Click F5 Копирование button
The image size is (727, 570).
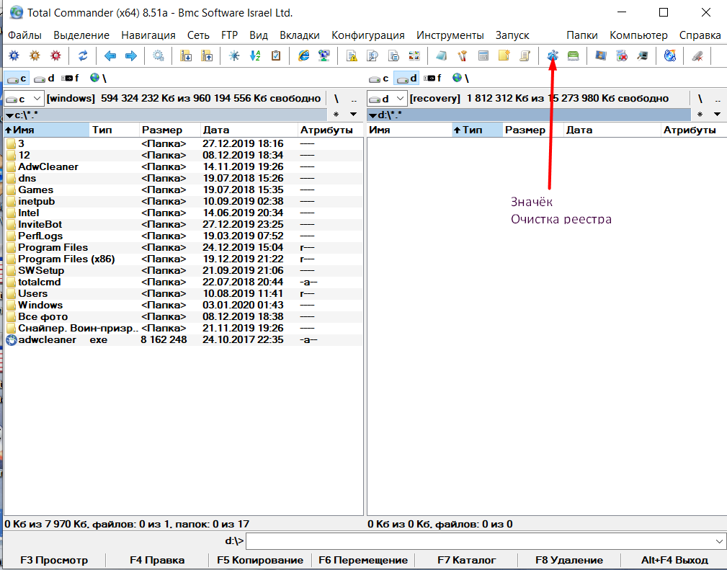tap(260, 560)
